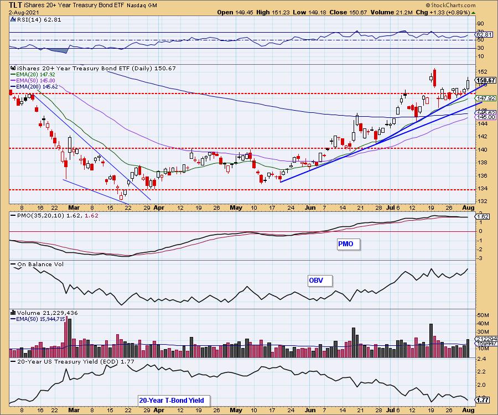Click the Open 149.45 value
This screenshot has height=415, width=498.
tap(235, 12)
